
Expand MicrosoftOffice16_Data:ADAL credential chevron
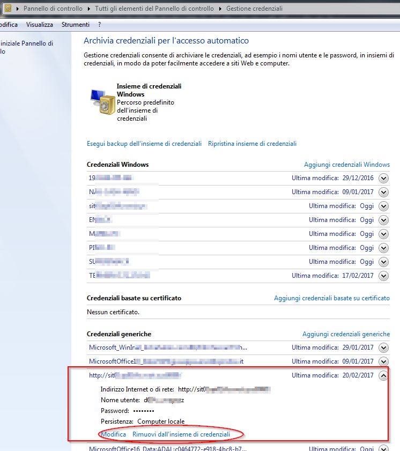(383, 448)
